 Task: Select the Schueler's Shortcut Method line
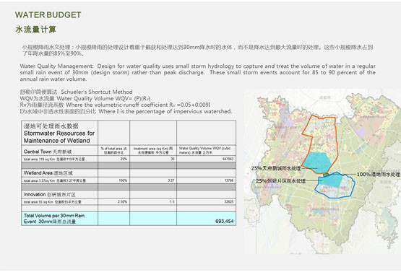pyautogui.click(x=76, y=92)
